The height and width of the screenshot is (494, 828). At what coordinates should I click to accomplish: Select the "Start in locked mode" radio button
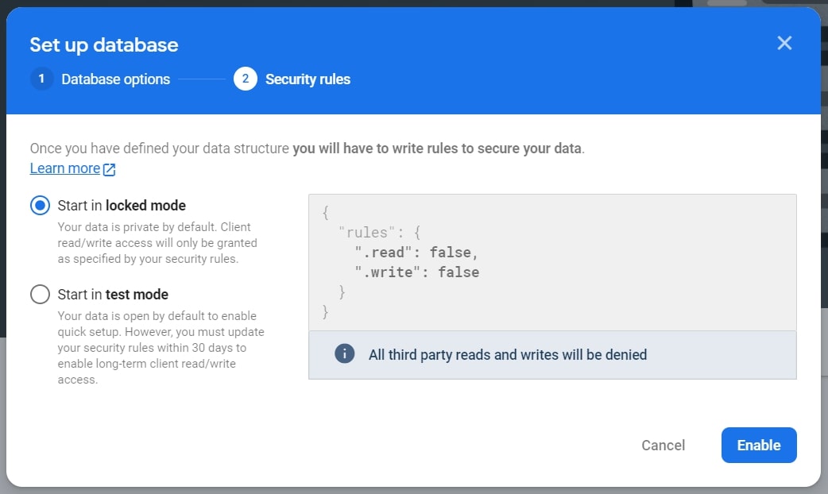[x=40, y=206]
